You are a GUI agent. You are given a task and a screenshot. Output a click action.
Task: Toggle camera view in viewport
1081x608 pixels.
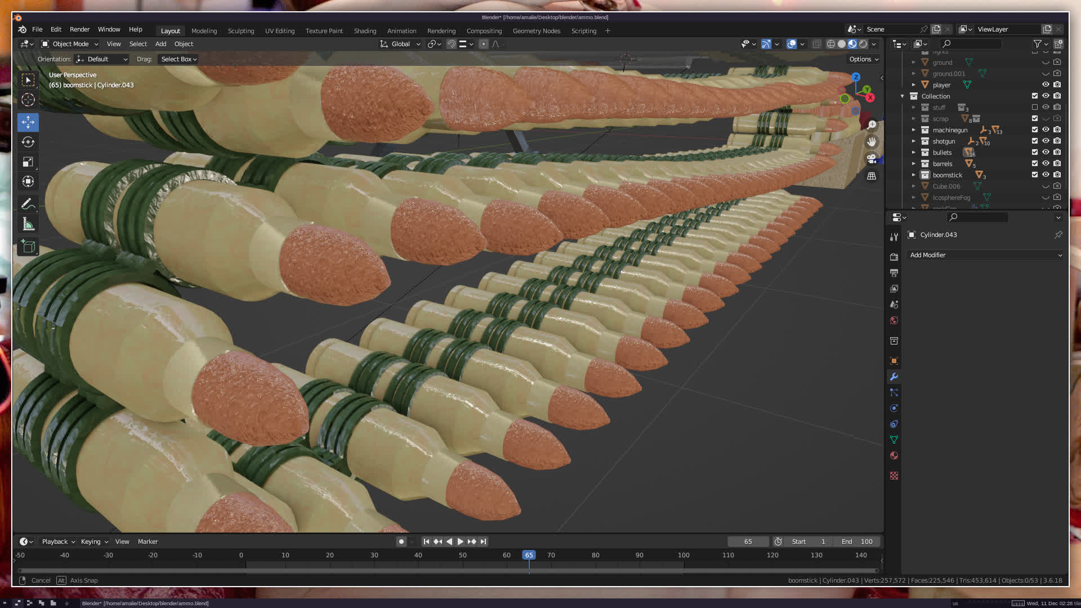click(x=872, y=159)
